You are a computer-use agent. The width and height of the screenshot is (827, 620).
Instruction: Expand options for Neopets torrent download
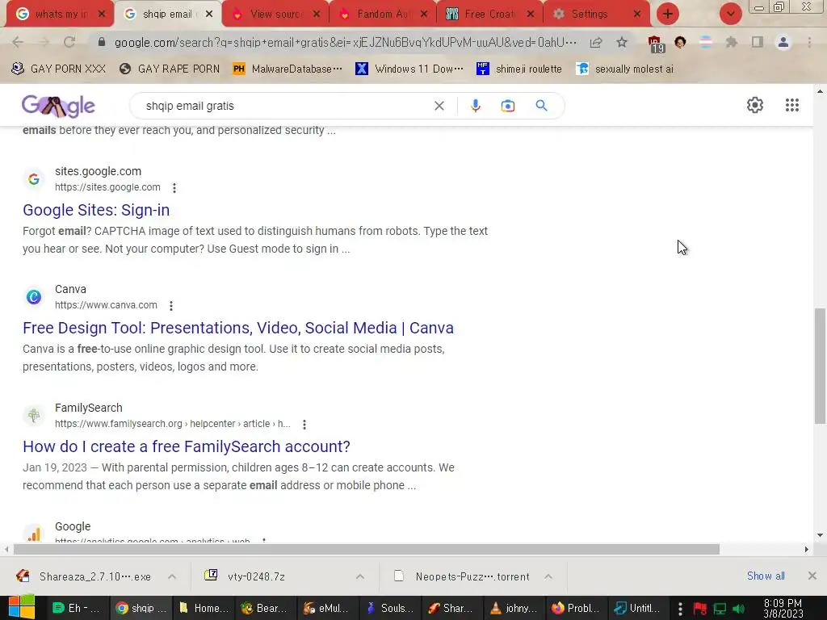548,576
